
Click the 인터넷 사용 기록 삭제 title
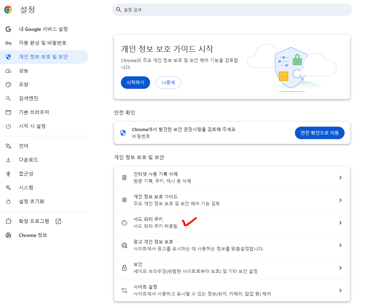coord(155,174)
